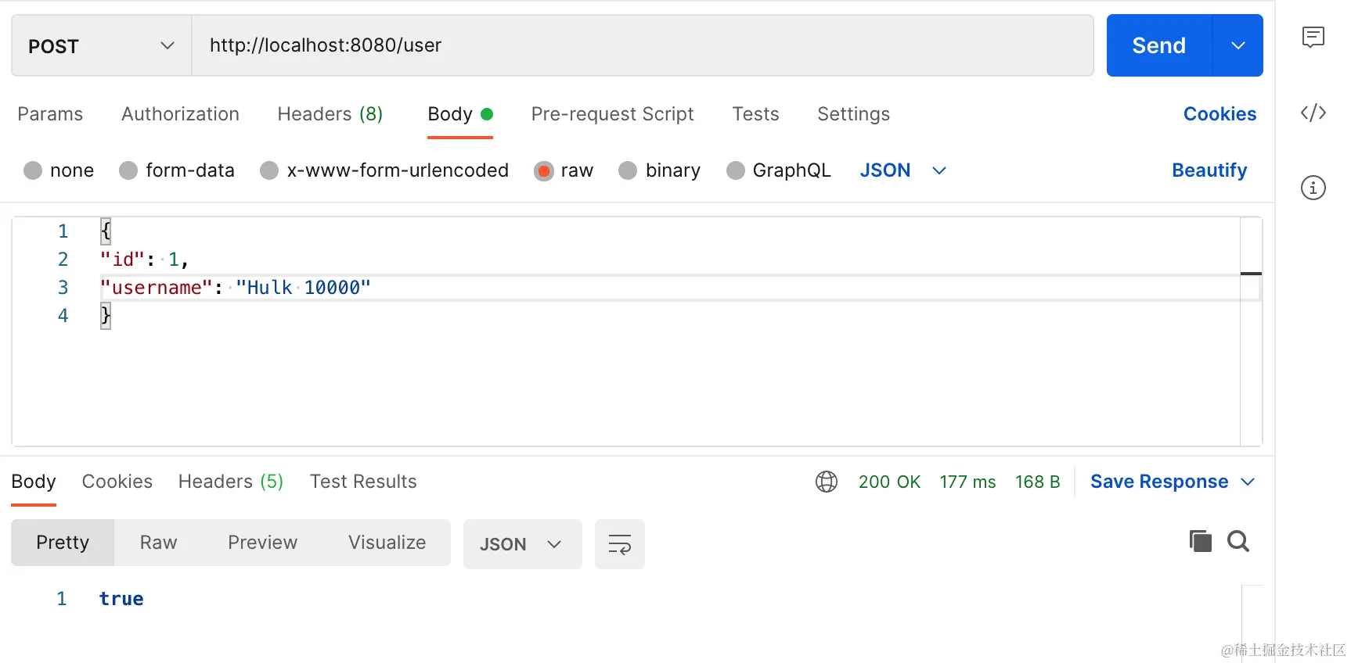This screenshot has height=663, width=1351.
Task: Open the Headers (8) request tab
Action: (330, 114)
